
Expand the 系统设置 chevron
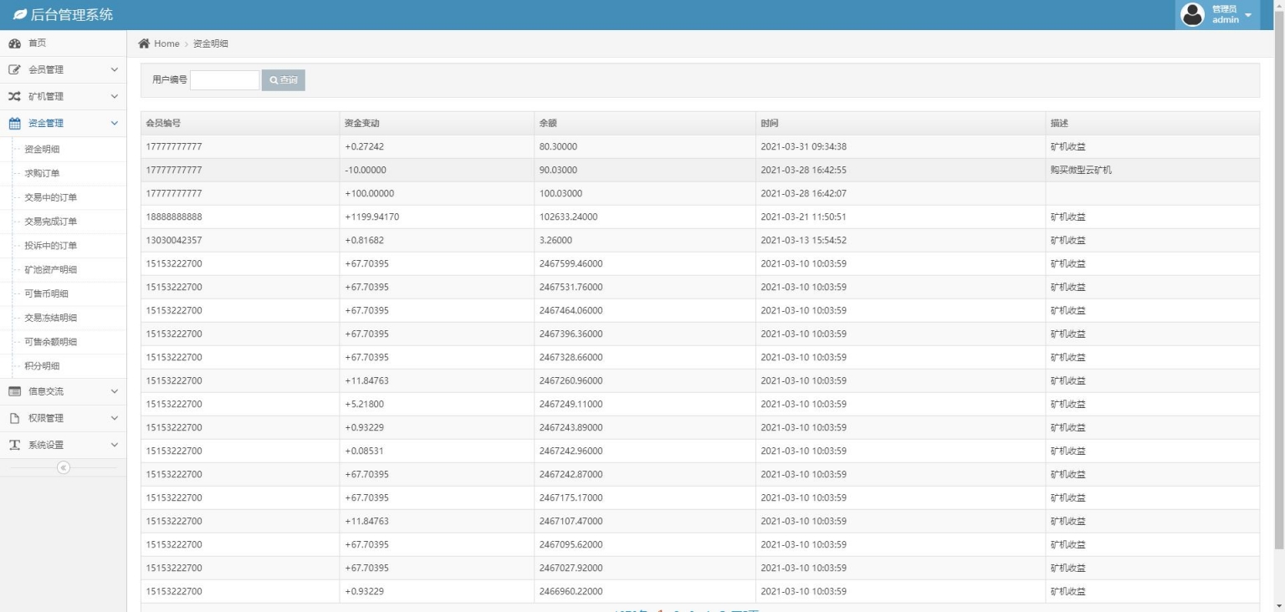115,445
